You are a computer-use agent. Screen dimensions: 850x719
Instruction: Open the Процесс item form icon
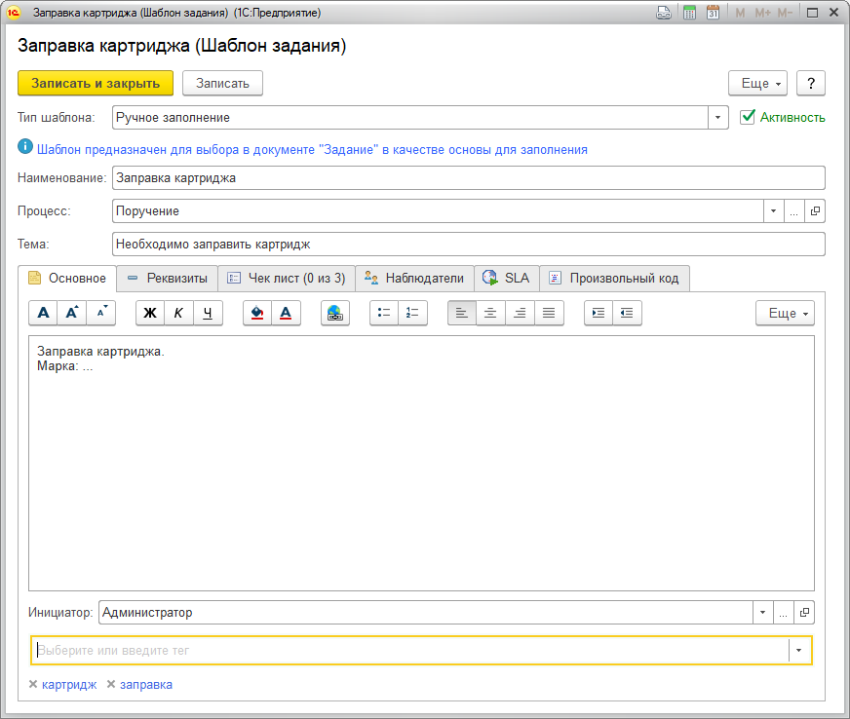pyautogui.click(x=815, y=211)
